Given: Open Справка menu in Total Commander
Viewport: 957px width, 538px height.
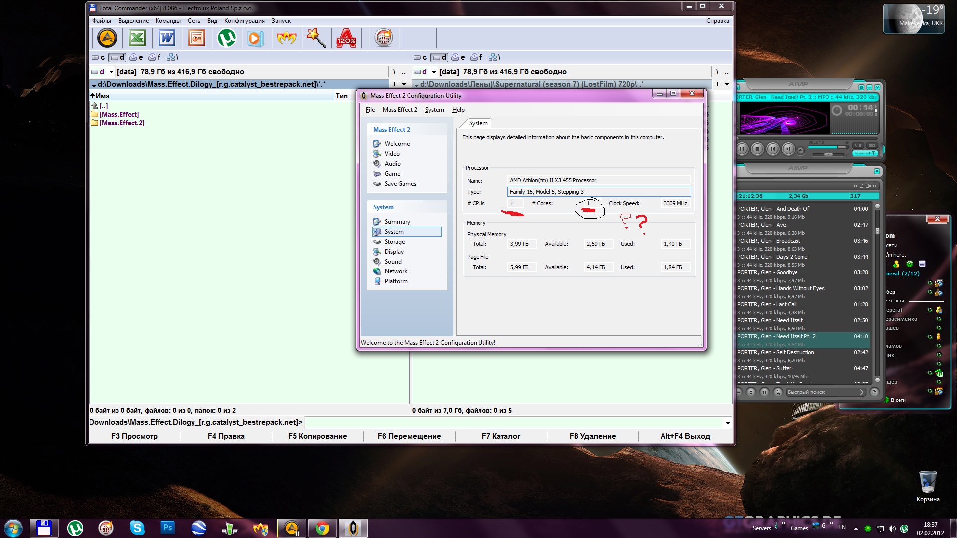Looking at the screenshot, I should pyautogui.click(x=717, y=21).
